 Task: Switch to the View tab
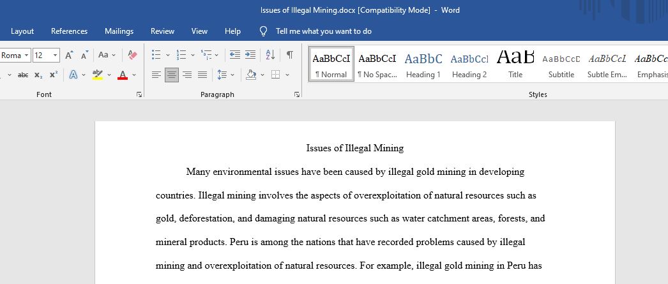[199, 31]
